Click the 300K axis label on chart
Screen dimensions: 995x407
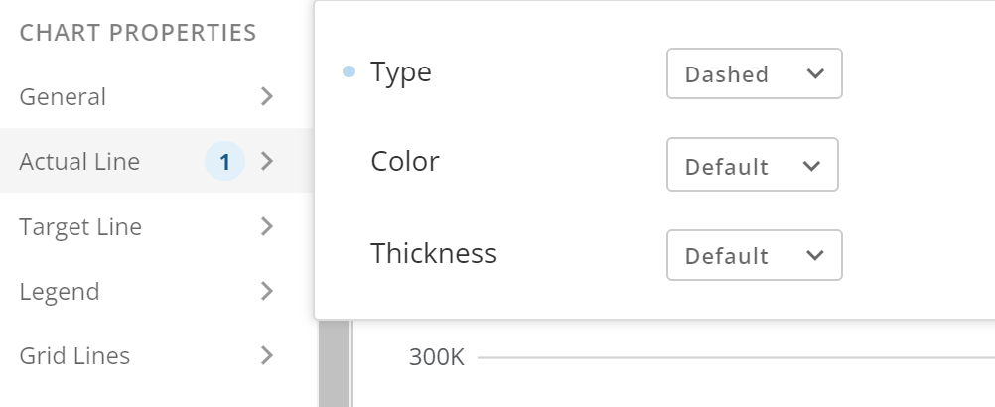click(x=437, y=357)
